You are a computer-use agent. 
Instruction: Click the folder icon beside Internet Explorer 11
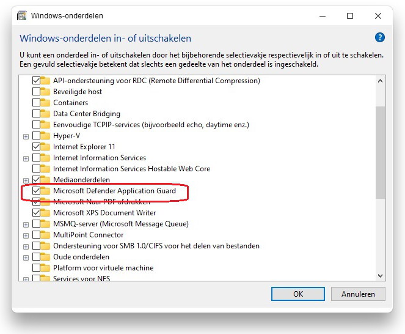point(45,147)
